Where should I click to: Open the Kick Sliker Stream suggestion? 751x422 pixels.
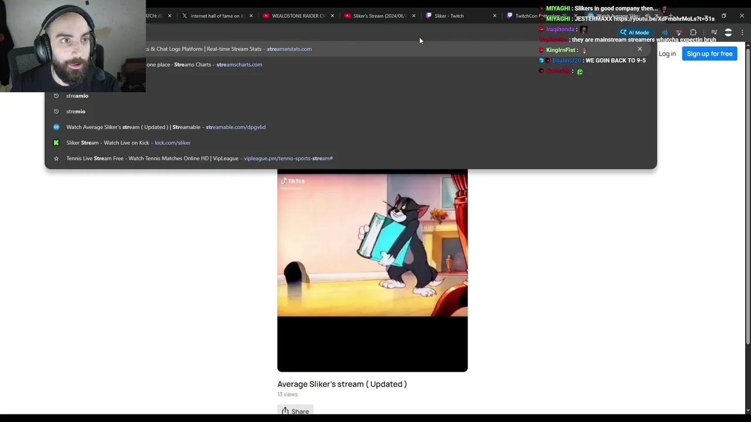click(350, 142)
